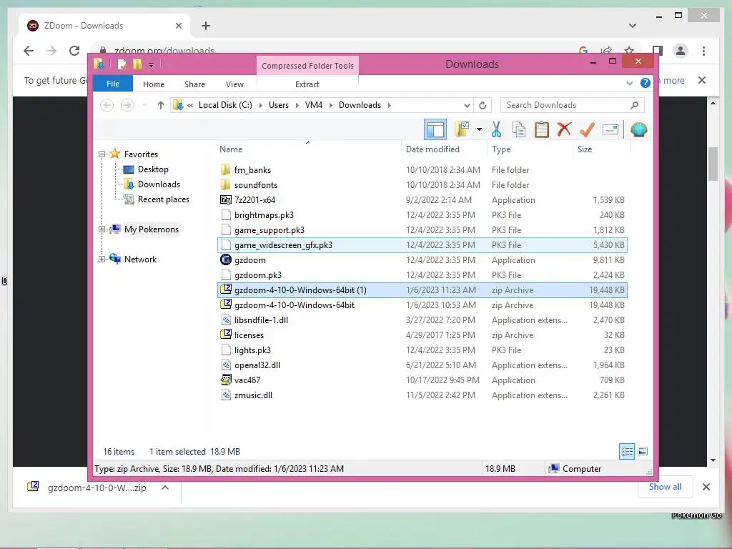Open options chevron for downloaded gzdoom zip
The height and width of the screenshot is (549, 732).
click(x=165, y=488)
